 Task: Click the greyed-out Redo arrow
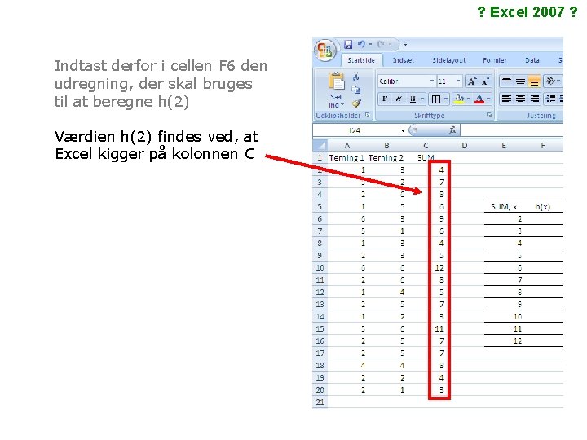click(x=381, y=45)
